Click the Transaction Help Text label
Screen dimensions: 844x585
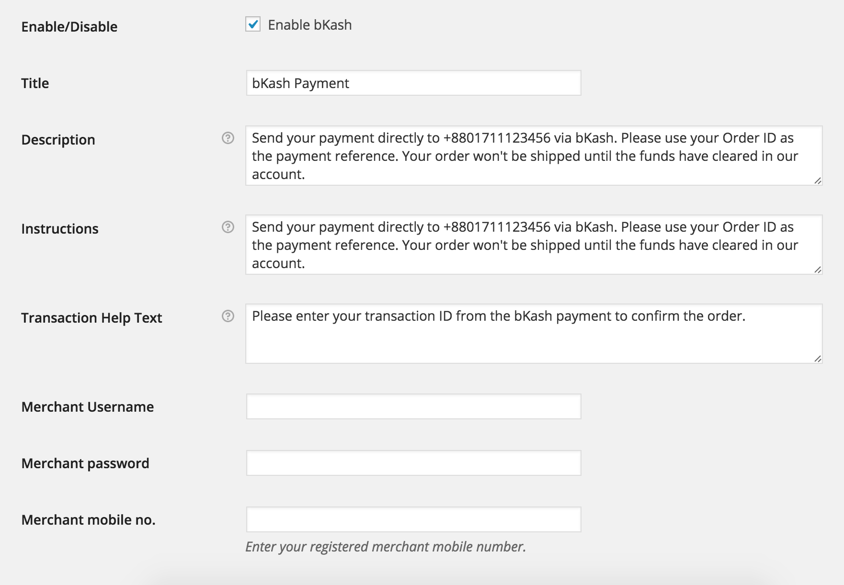tap(91, 318)
